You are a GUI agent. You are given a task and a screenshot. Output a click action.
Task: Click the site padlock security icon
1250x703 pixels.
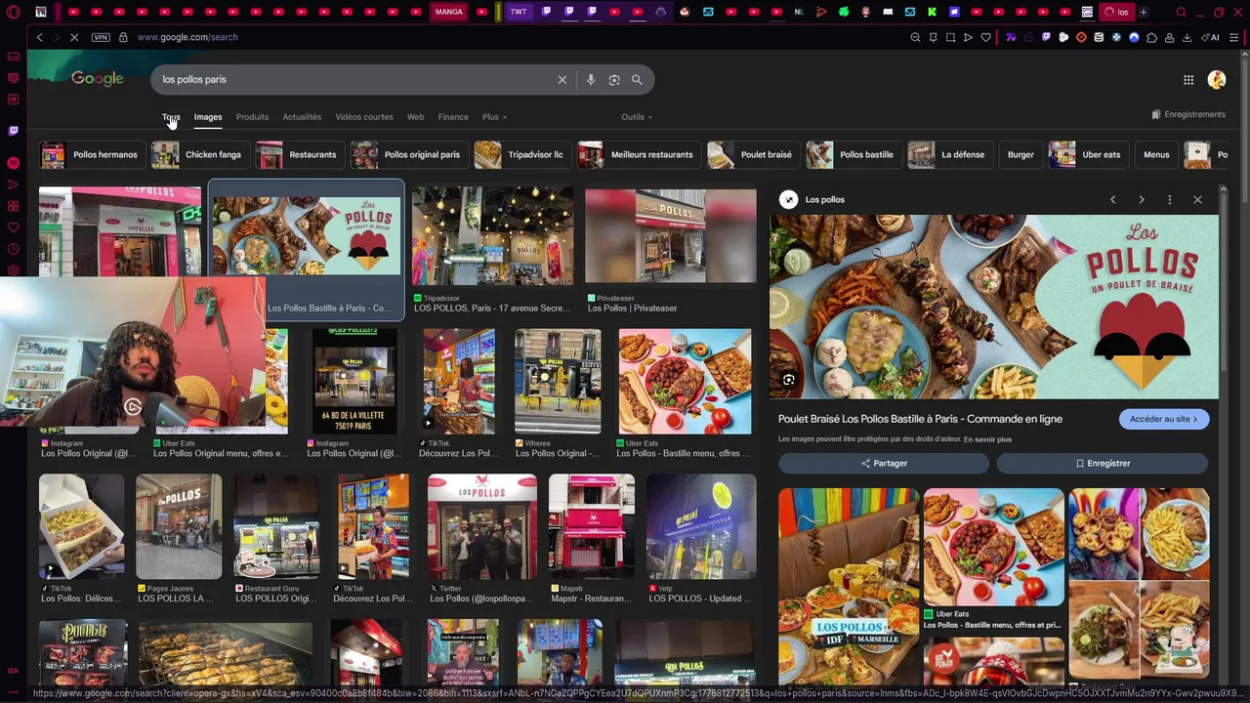[123, 37]
